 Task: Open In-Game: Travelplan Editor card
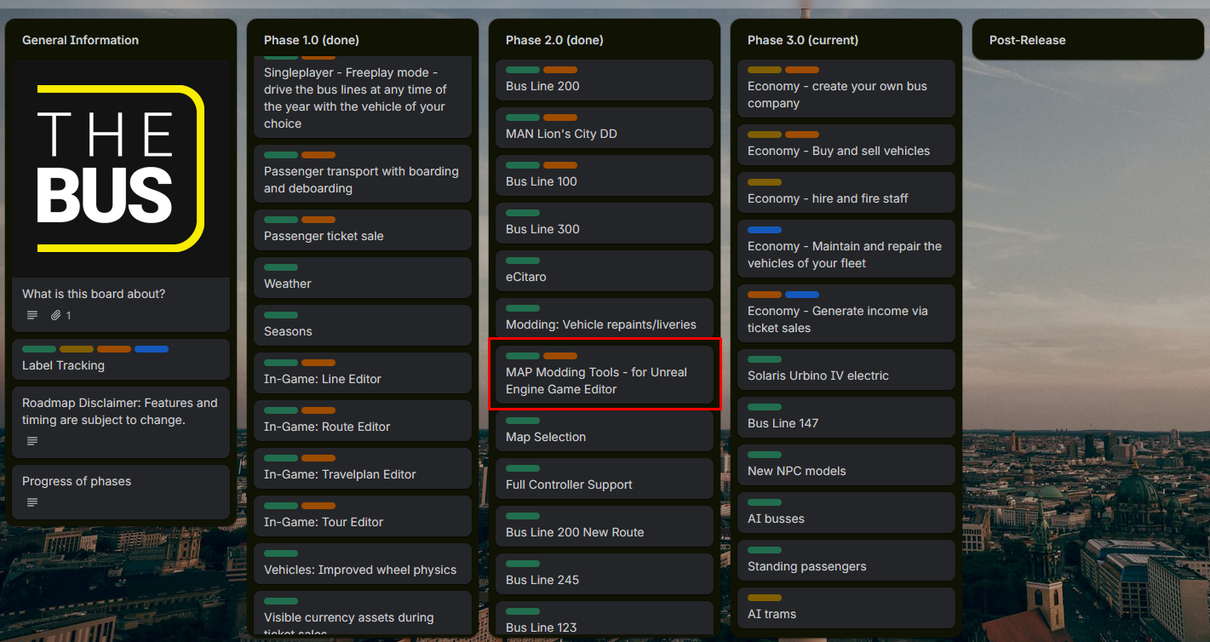pos(363,468)
